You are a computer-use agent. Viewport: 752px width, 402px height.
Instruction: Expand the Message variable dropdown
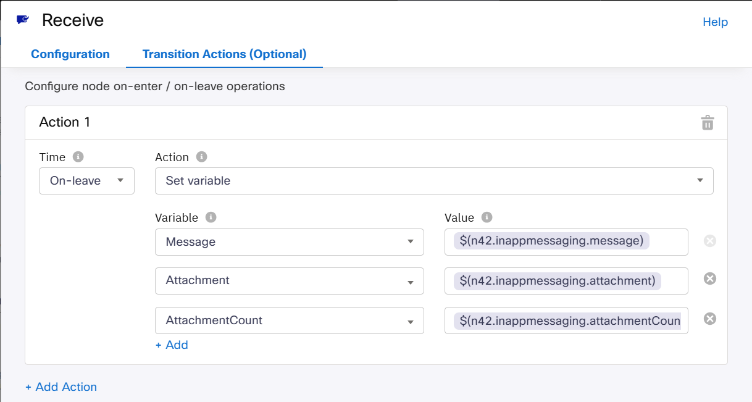[x=289, y=242]
